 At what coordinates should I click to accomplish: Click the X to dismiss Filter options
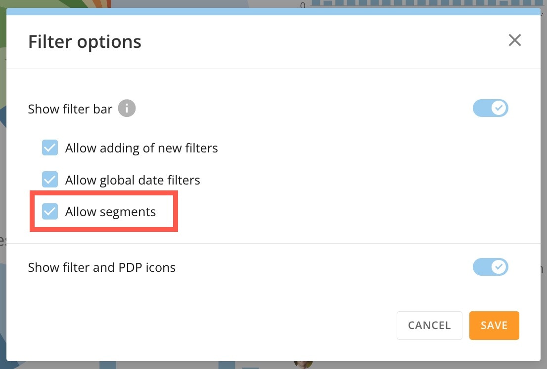point(515,40)
